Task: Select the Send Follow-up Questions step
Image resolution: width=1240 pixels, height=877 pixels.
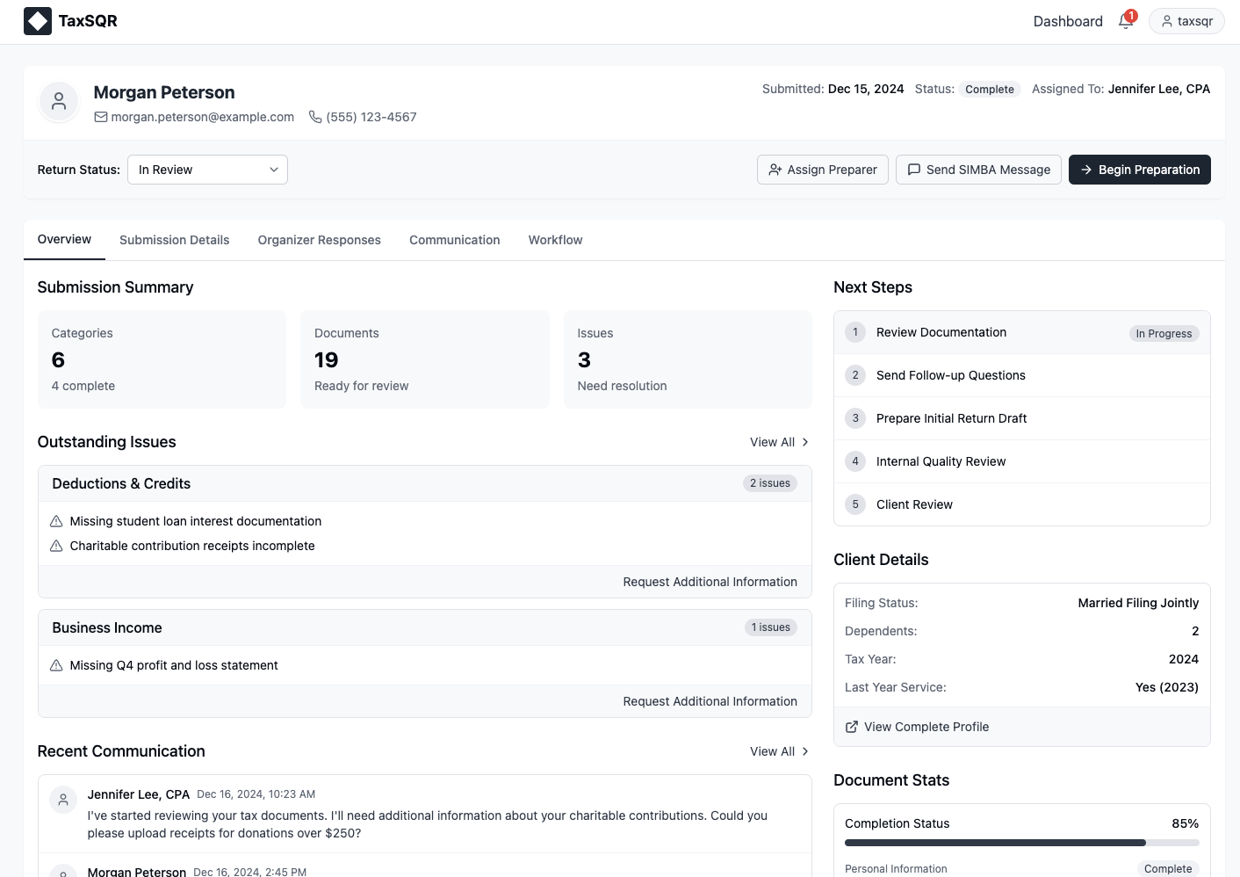Action: [950, 375]
